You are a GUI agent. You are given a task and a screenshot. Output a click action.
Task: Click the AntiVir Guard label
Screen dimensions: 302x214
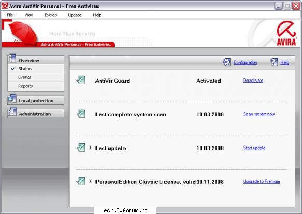pyautogui.click(x=113, y=81)
